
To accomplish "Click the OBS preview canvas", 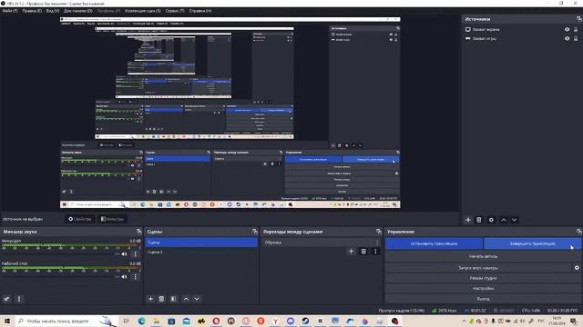I will (x=230, y=113).
